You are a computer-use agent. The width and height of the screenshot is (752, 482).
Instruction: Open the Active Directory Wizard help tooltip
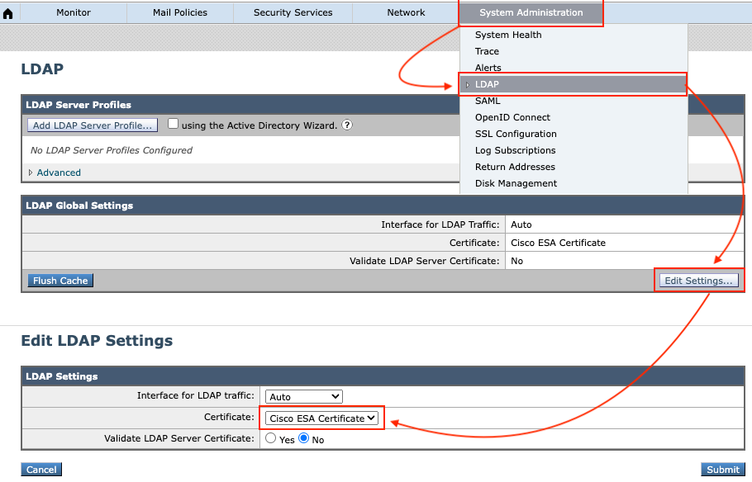(x=346, y=125)
